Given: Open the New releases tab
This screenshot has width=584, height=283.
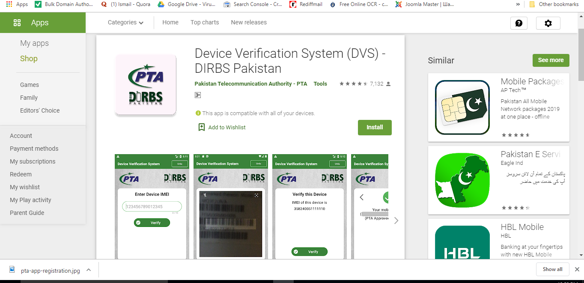Looking at the screenshot, I should tap(249, 22).
